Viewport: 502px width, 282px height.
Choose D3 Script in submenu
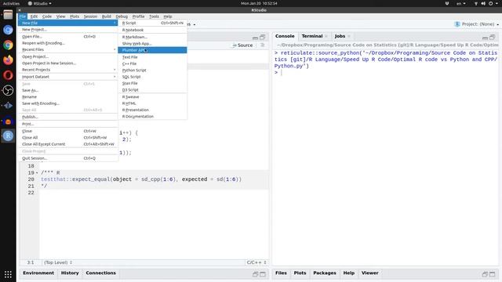[x=152, y=90]
